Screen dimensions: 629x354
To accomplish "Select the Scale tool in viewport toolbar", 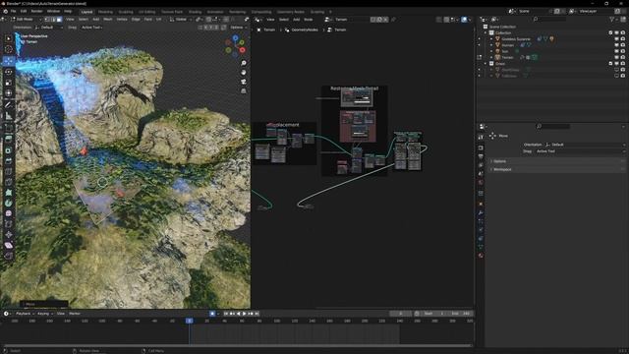I will coord(9,83).
